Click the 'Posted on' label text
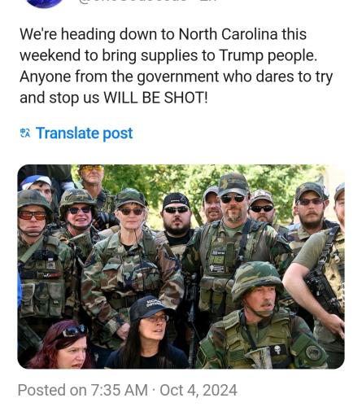Viewport: 362px width, 407px height. (x=52, y=390)
